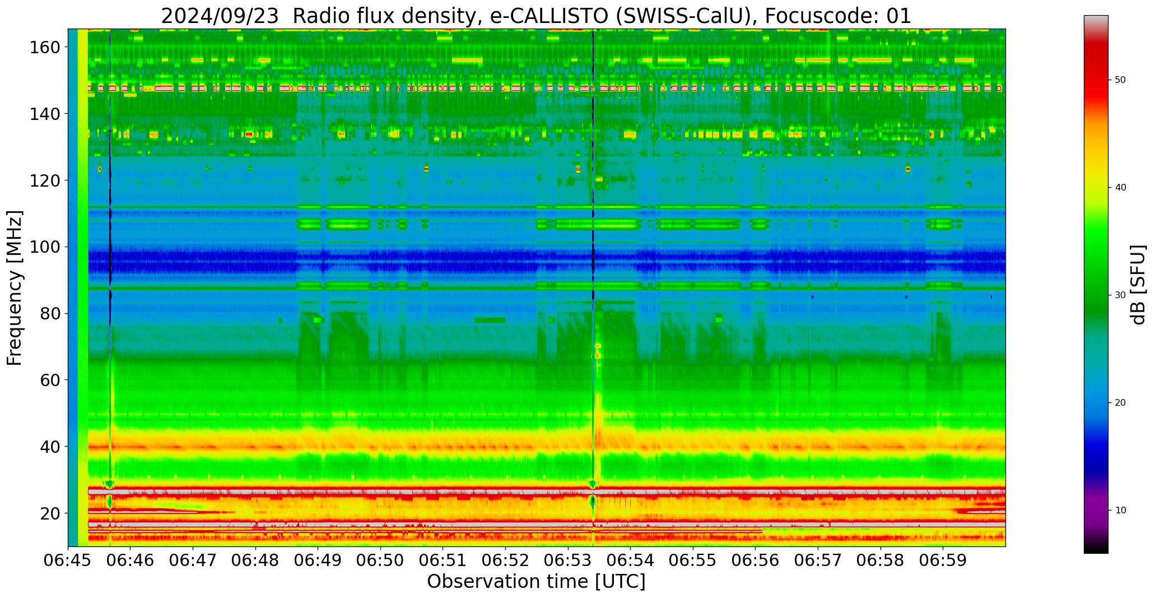
Task: Click the "Observation time [UTC]" x-axis label
Action: (536, 581)
